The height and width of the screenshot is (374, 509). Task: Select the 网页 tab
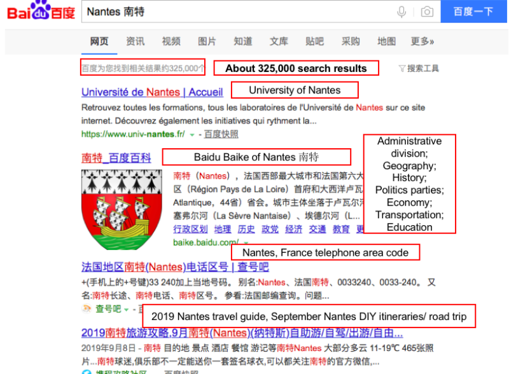click(99, 41)
